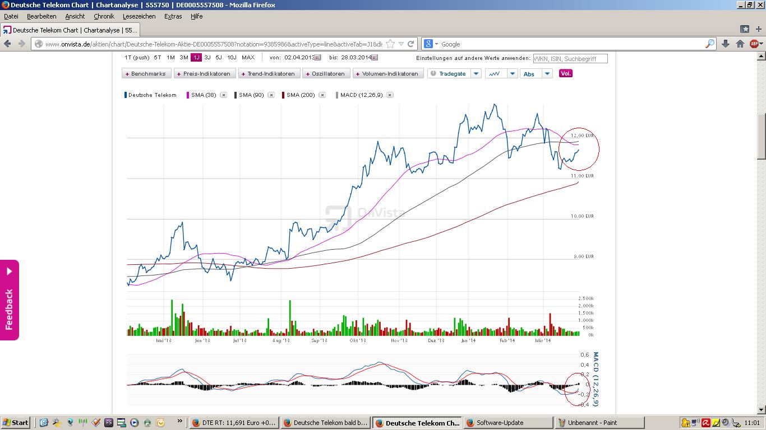Switch to 'DTE RT: 11,691 Euro' taskbar window
The height and width of the screenshot is (430, 766).
[234, 423]
